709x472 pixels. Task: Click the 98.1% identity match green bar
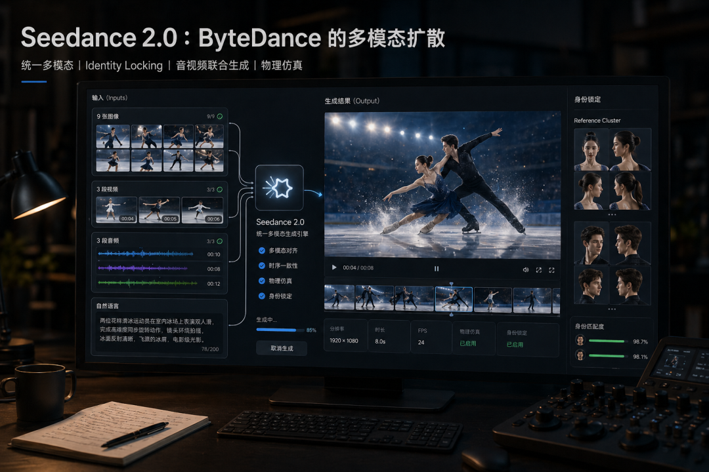tap(609, 356)
